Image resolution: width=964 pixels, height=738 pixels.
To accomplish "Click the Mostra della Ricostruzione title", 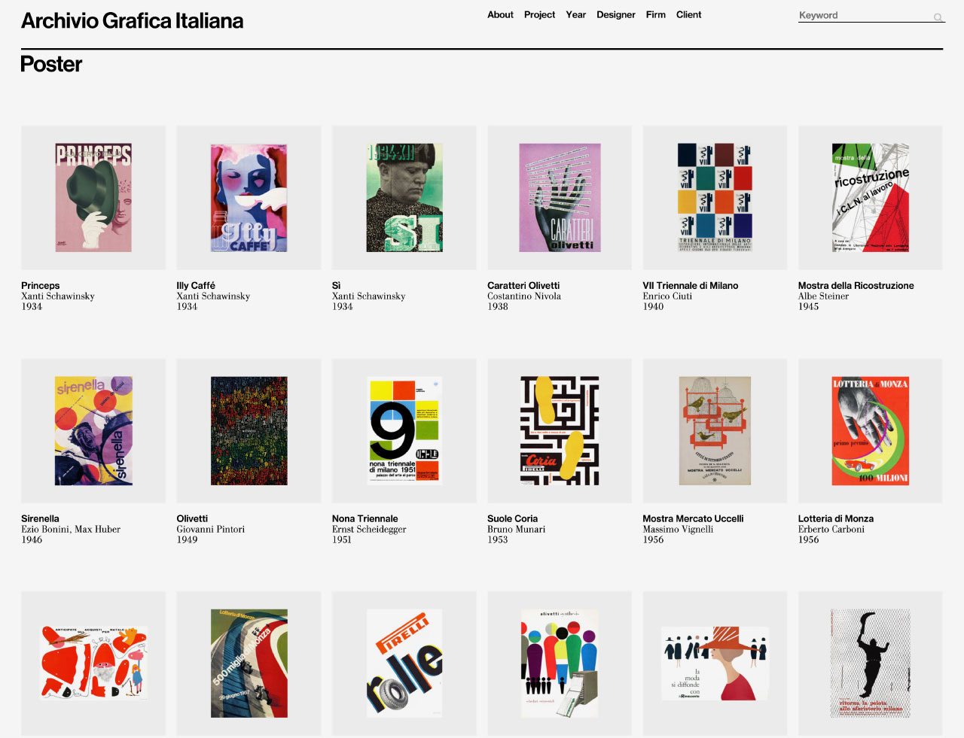I will 856,286.
